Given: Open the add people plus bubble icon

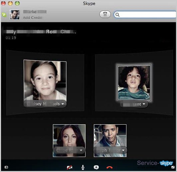Looking at the screenshot, I should pyautogui.click(x=96, y=167).
